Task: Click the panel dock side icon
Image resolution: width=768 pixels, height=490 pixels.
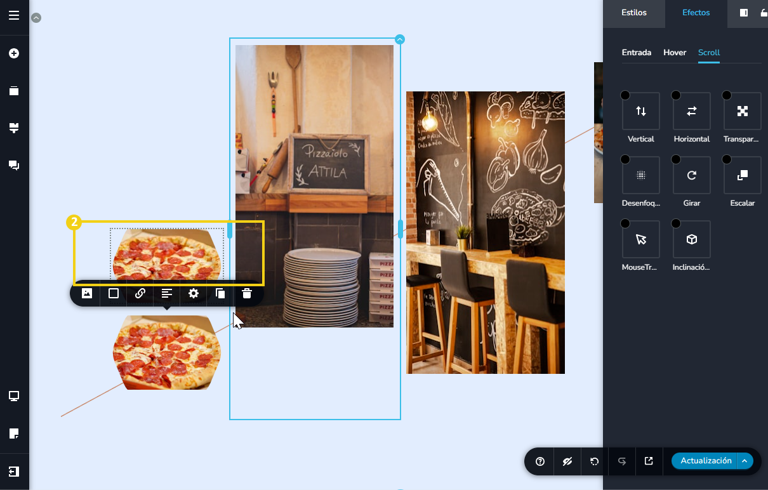Action: tap(744, 13)
